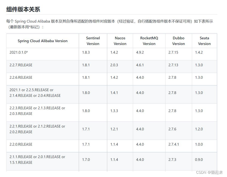Click RocketMQ value 4.9.2

[140, 52]
